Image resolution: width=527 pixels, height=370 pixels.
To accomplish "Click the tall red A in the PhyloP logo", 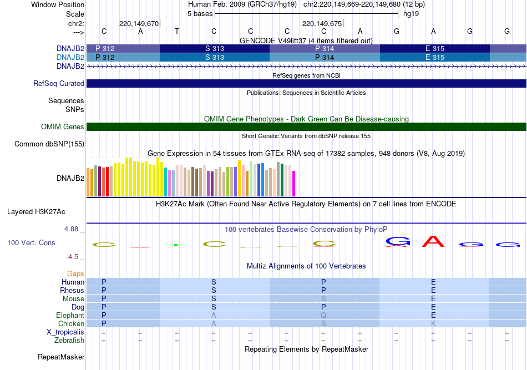I will (x=433, y=241).
